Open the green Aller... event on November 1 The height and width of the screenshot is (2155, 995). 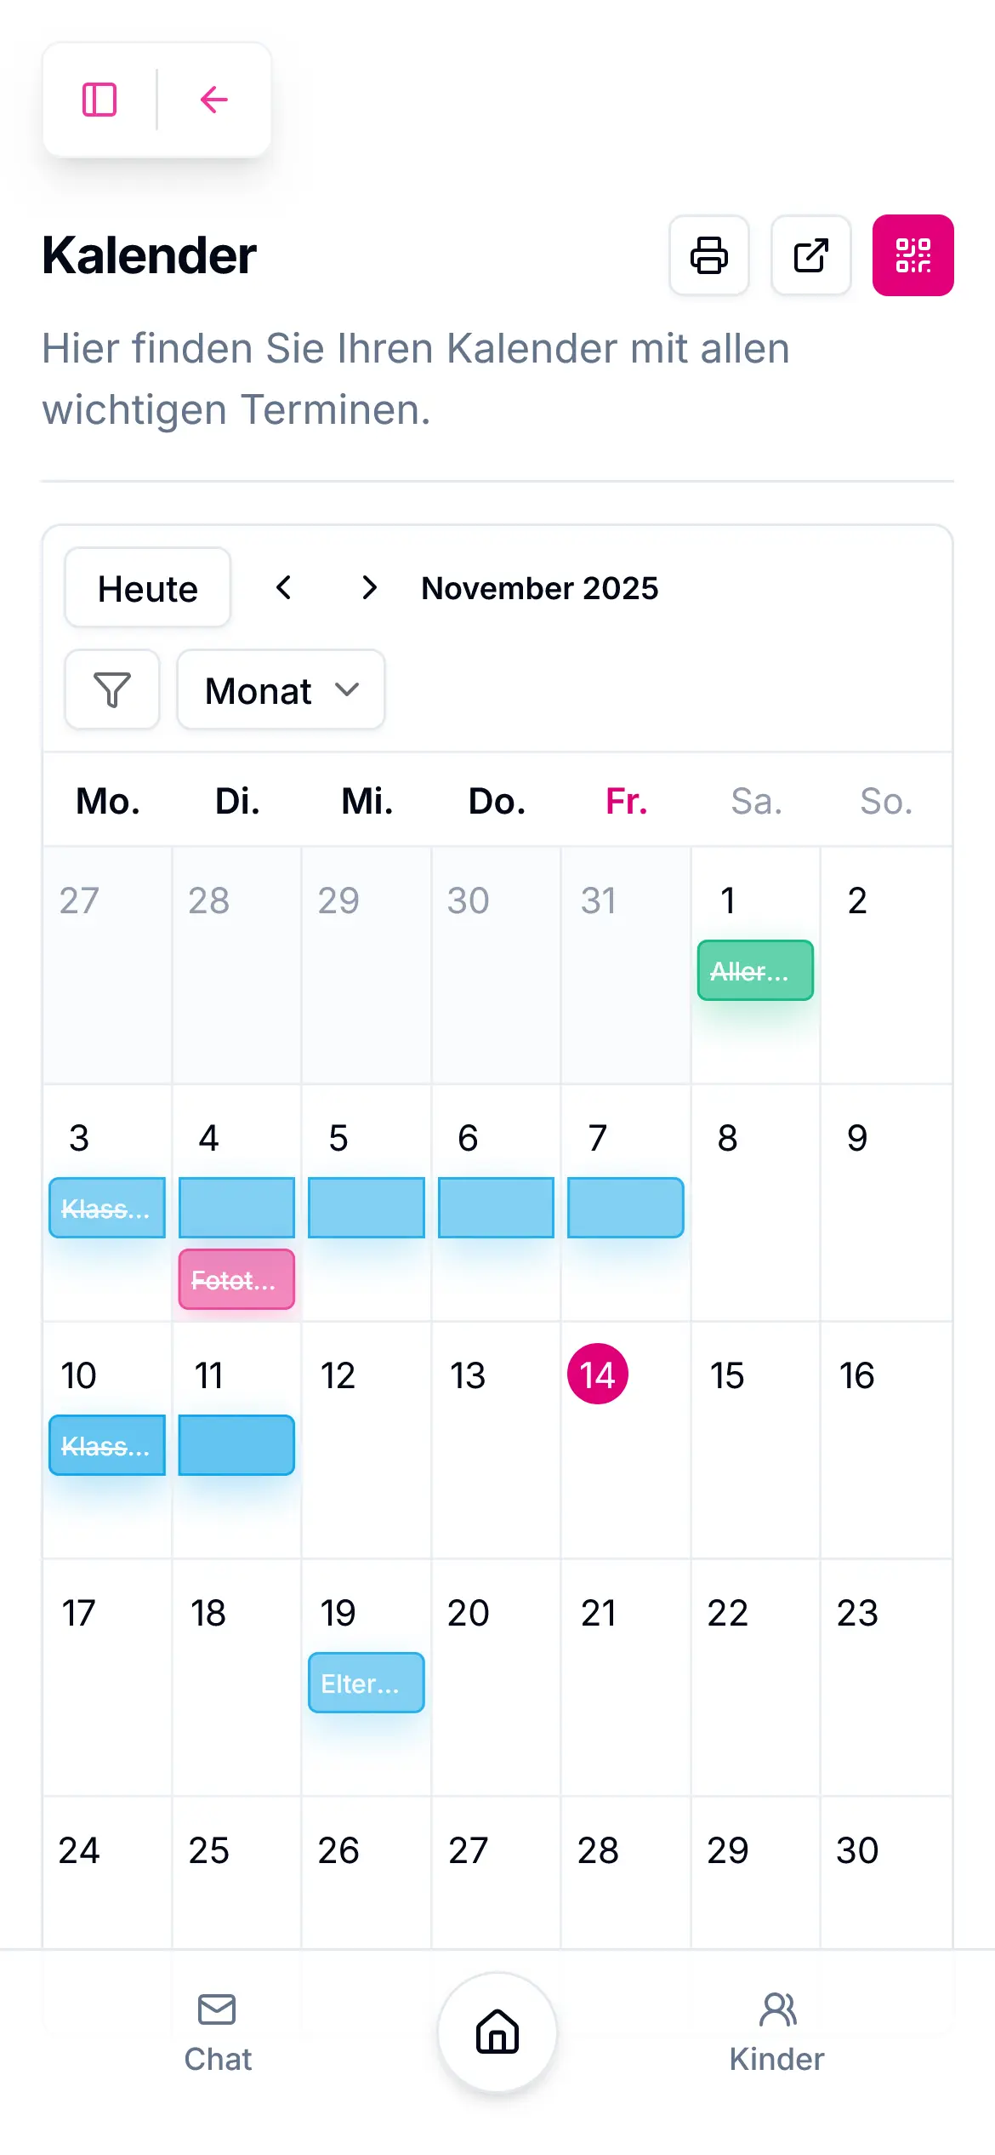coord(755,970)
